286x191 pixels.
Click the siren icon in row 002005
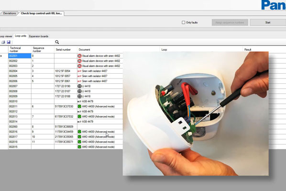(79, 76)
